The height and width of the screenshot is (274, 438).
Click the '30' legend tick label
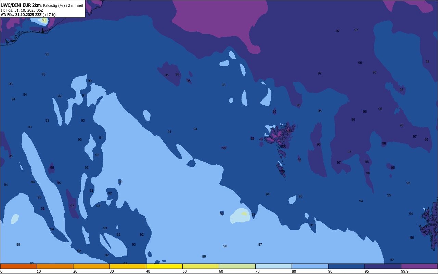(112, 271)
